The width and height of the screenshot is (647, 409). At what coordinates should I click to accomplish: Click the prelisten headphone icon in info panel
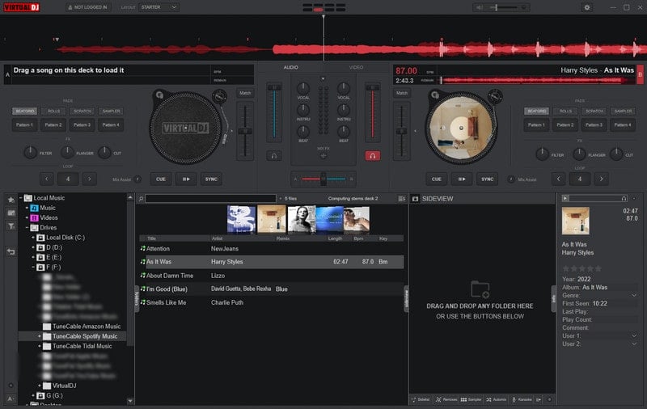point(624,198)
